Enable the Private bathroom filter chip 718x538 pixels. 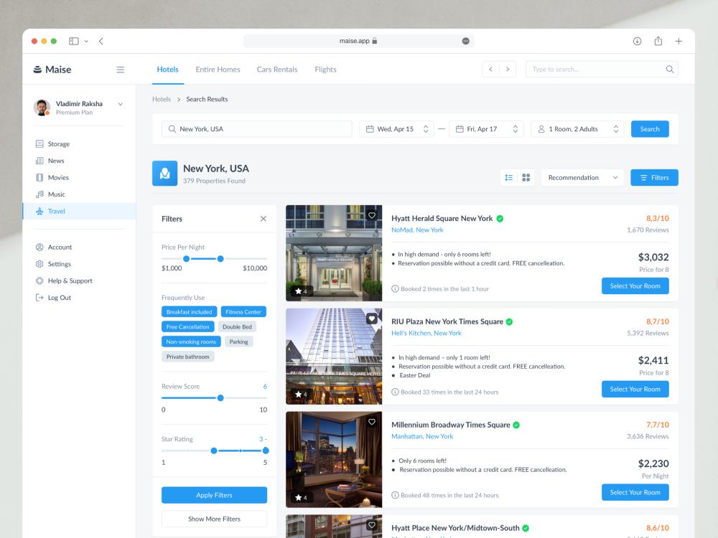coord(187,357)
